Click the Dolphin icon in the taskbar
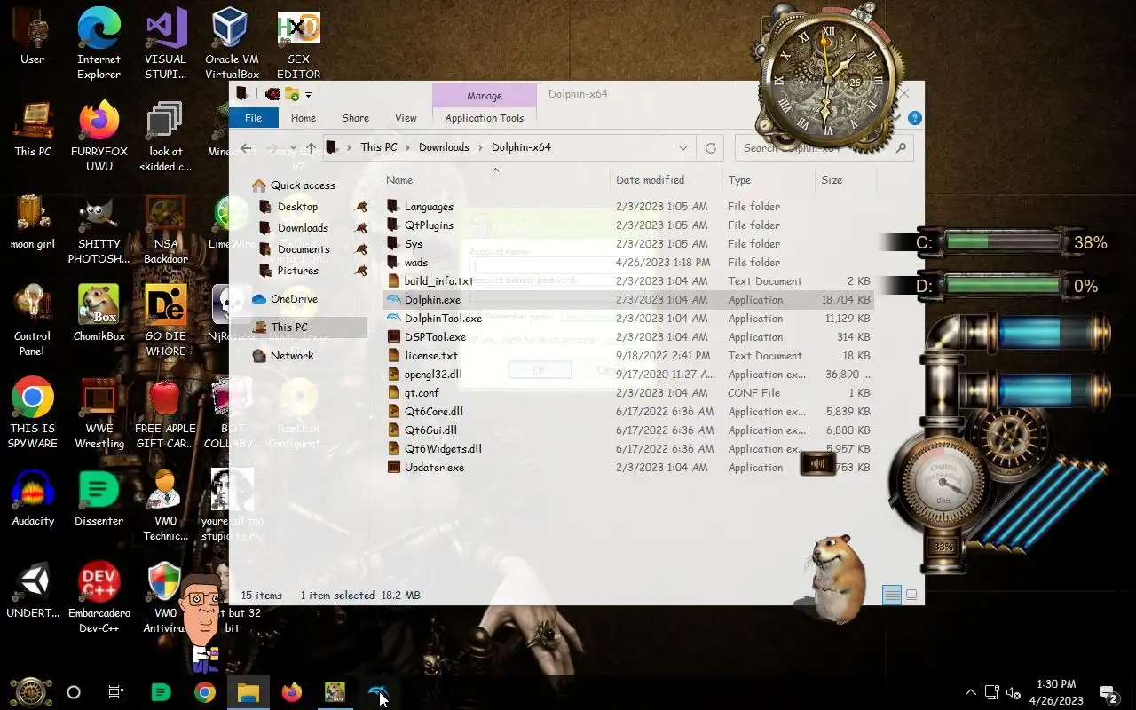Screen dimensions: 1136x710 [378, 692]
